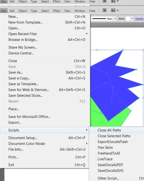Open the Type menu
Viewport: 144px width, 181px height.
click(x=34, y=11)
